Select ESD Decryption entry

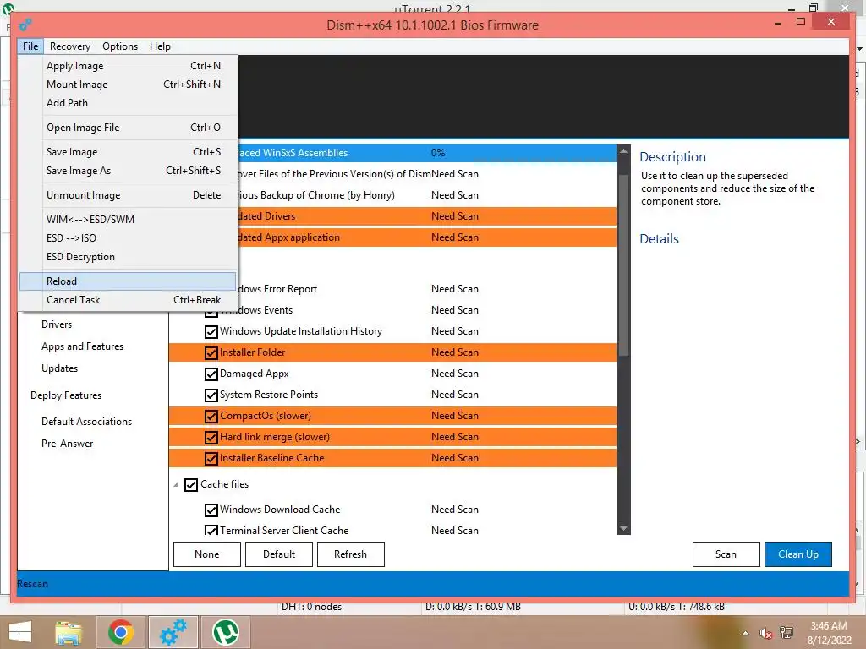(x=129, y=257)
